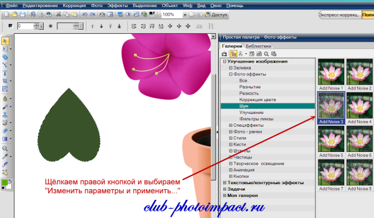The height and width of the screenshot is (218, 374).
Task: Select Коррекция цвета category
Action: 257,100
